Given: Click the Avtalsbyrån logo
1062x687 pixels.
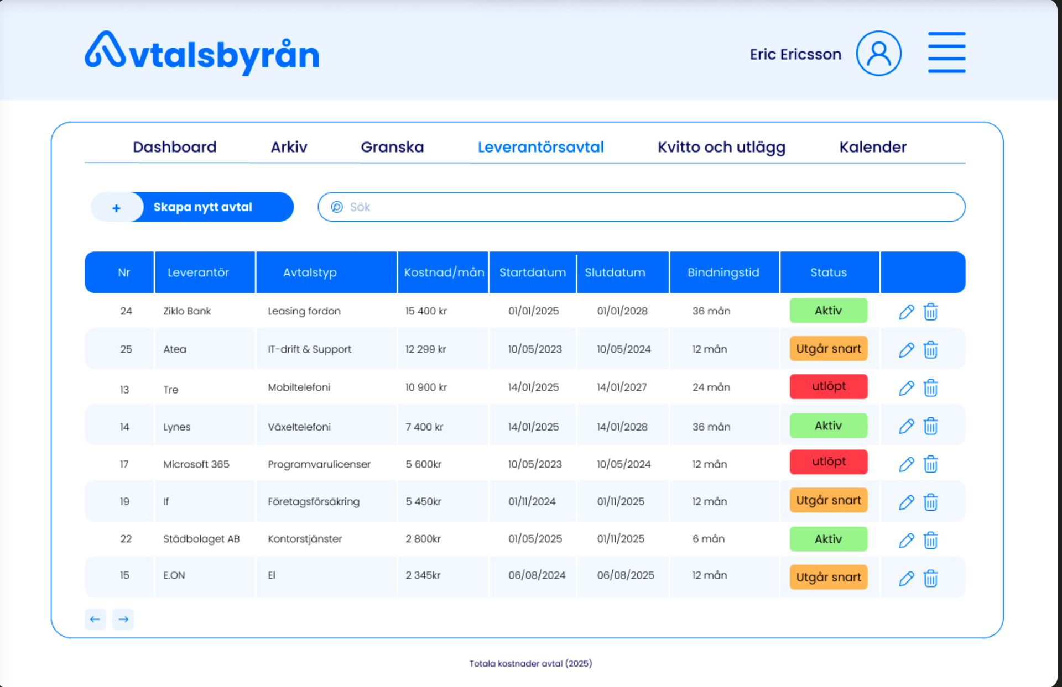Looking at the screenshot, I should 202,54.
